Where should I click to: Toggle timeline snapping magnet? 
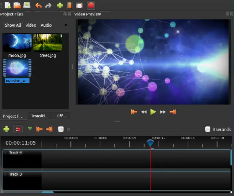pyautogui.click(x=18, y=129)
